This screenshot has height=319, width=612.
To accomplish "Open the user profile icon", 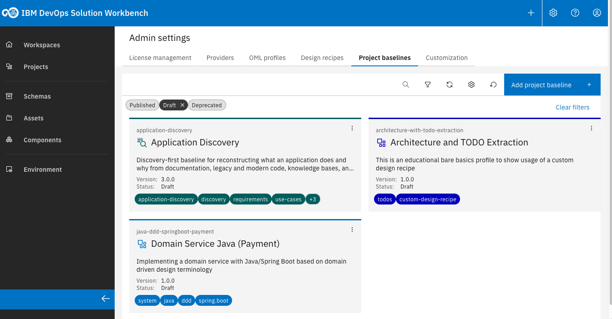I will (x=597, y=13).
